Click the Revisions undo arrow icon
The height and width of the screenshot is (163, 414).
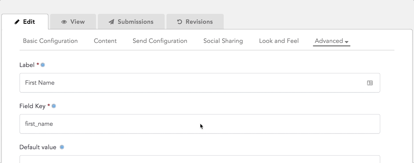[x=180, y=22]
